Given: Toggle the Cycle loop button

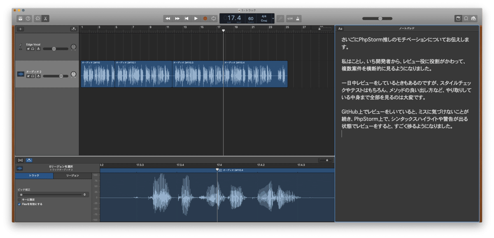Looking at the screenshot, I should click(214, 19).
